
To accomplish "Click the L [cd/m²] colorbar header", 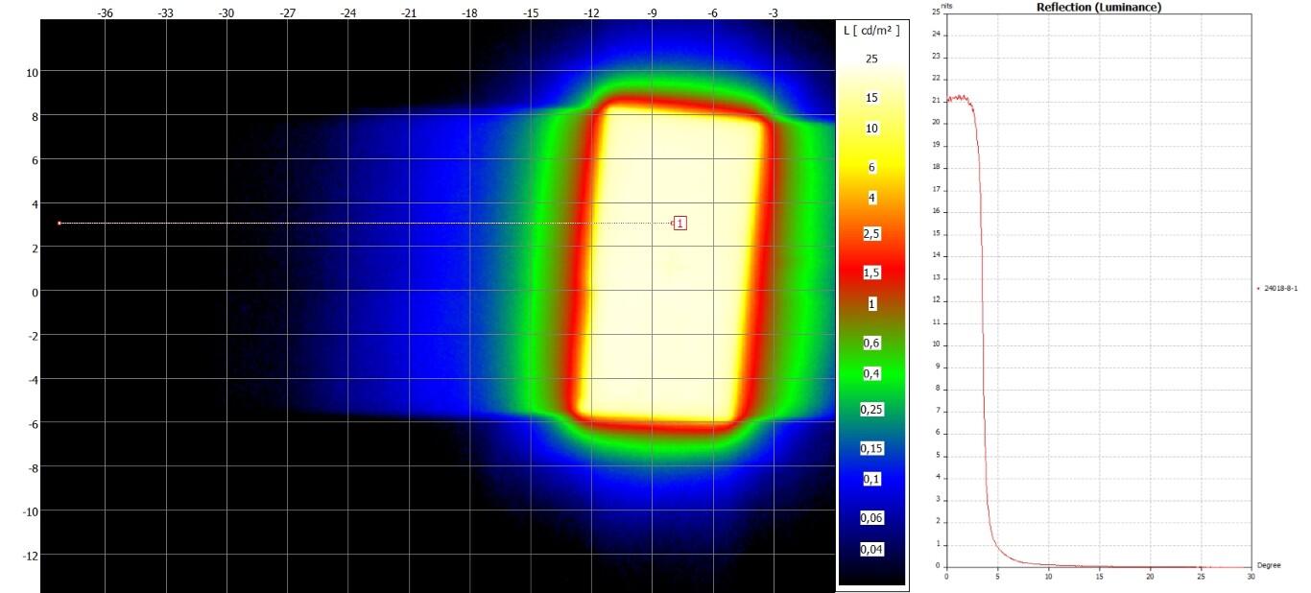I will pos(871,32).
